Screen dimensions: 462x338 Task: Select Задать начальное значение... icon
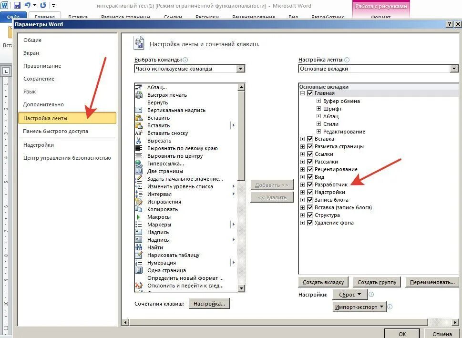[x=138, y=179]
